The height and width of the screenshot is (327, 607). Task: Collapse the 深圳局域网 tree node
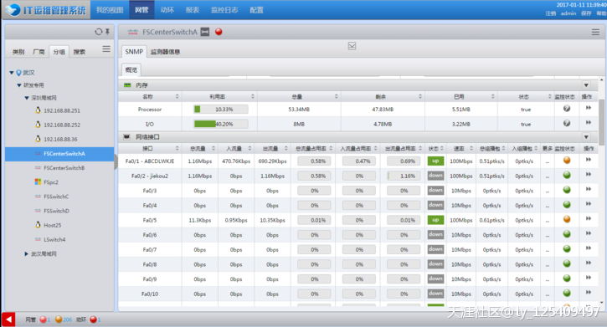coord(27,98)
